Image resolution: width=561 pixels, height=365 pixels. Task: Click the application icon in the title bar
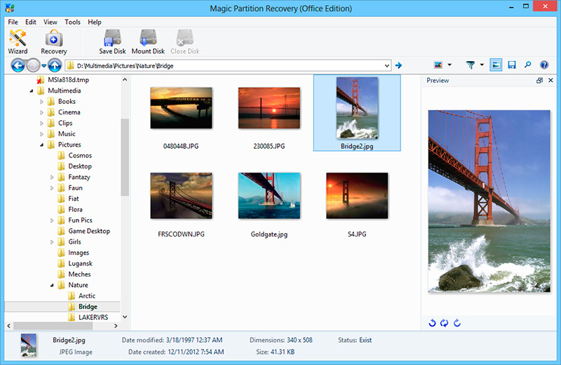coord(10,8)
